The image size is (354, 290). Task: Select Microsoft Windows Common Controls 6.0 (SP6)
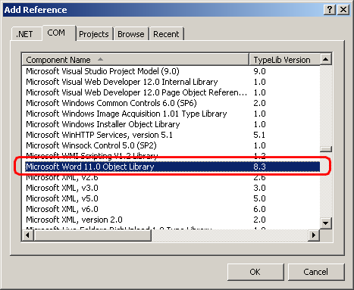[171, 103]
